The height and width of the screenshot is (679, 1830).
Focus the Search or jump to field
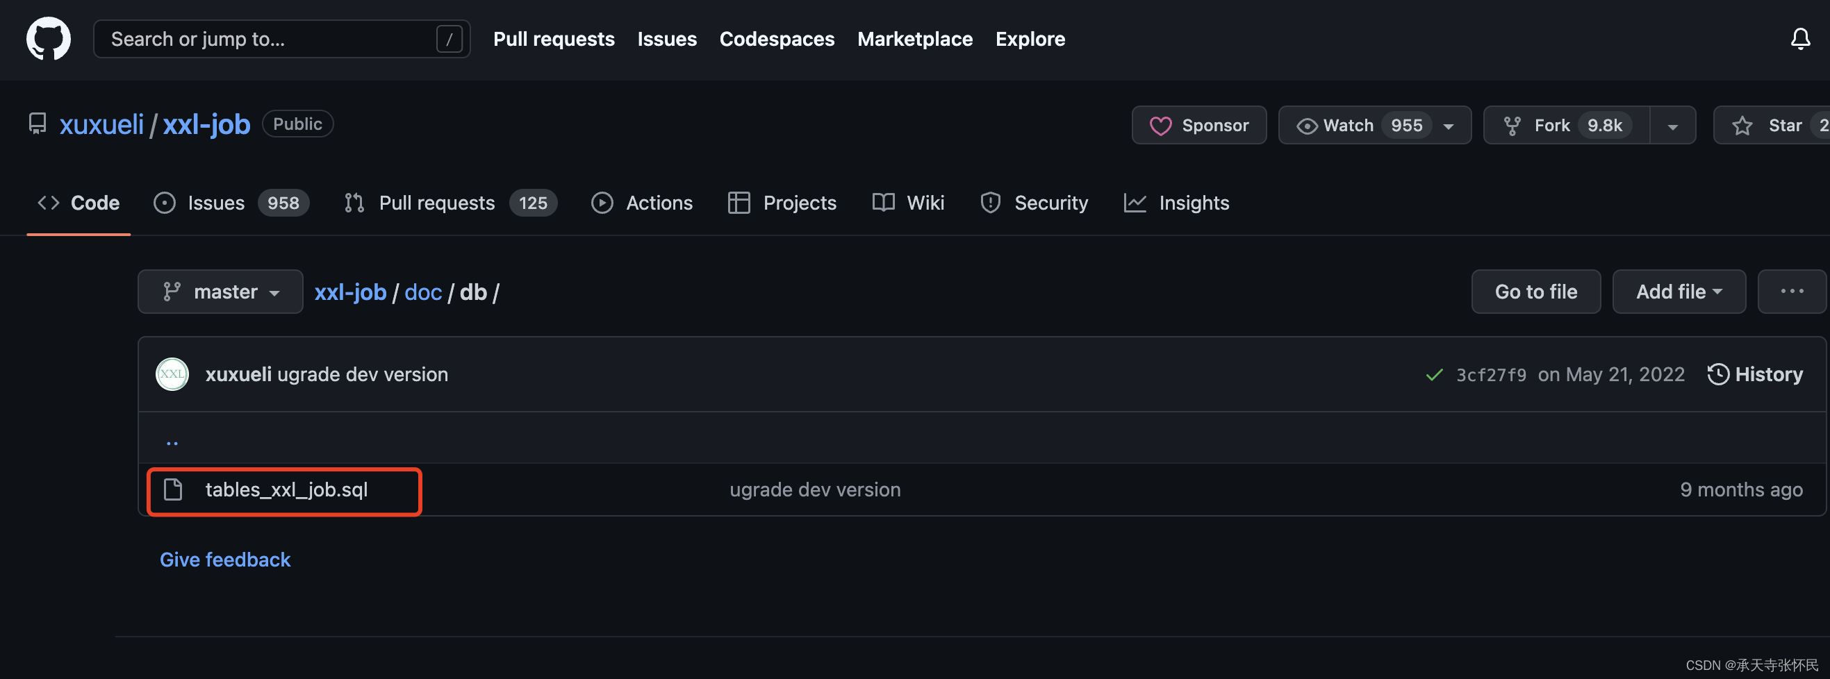pyautogui.click(x=281, y=39)
